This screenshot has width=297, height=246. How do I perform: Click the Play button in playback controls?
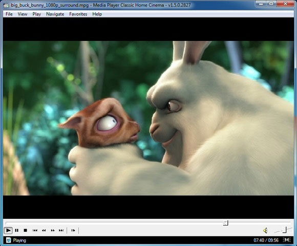click(8, 230)
